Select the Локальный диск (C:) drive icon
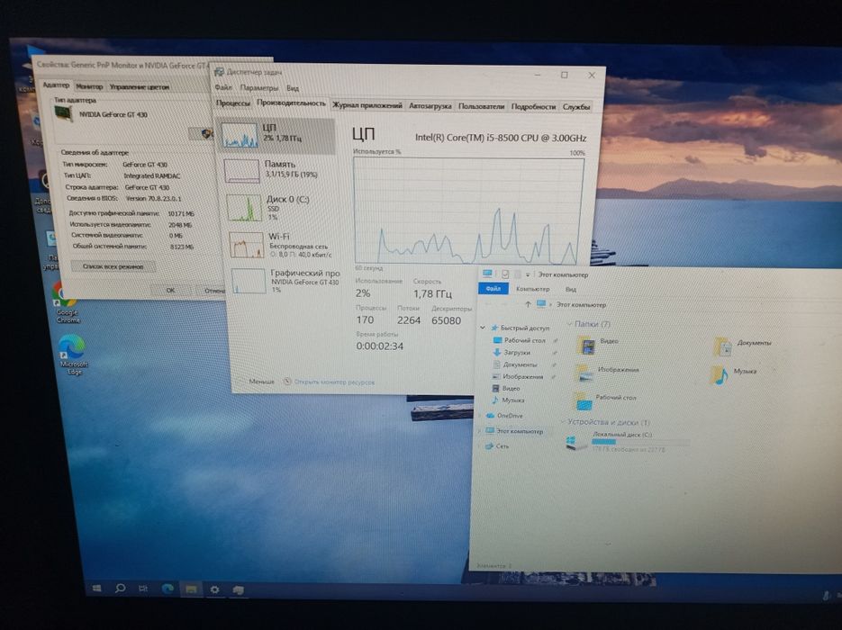Image resolution: width=842 pixels, height=630 pixels. (x=577, y=443)
